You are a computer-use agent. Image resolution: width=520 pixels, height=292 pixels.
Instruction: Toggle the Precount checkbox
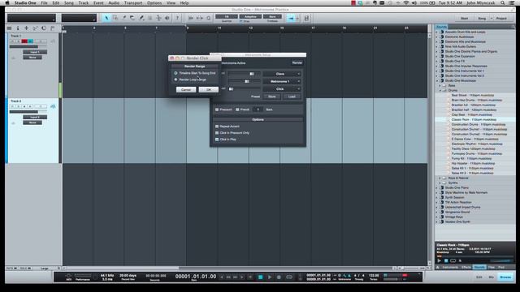pyautogui.click(x=217, y=109)
